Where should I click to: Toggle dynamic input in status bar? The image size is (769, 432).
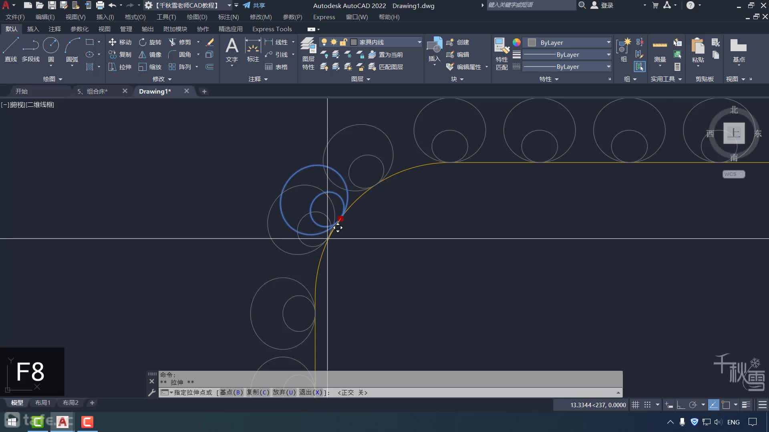pos(669,405)
